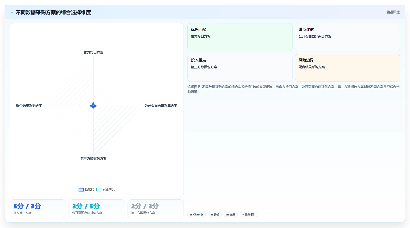Click the 数据卡片 tag pill

[249, 214]
